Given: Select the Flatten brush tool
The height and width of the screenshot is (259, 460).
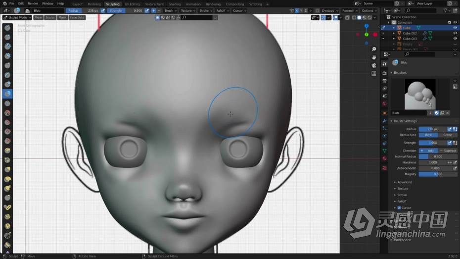Looking at the screenshot, I should [x=7, y=122].
